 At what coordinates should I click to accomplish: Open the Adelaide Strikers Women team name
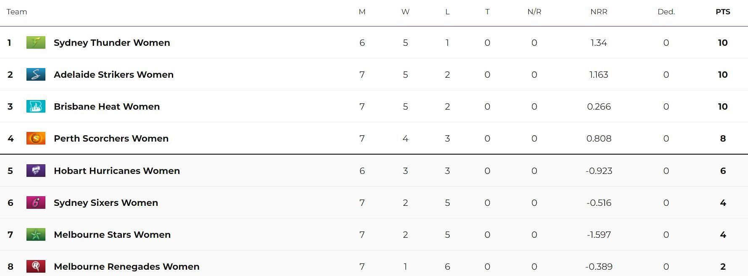(x=113, y=74)
